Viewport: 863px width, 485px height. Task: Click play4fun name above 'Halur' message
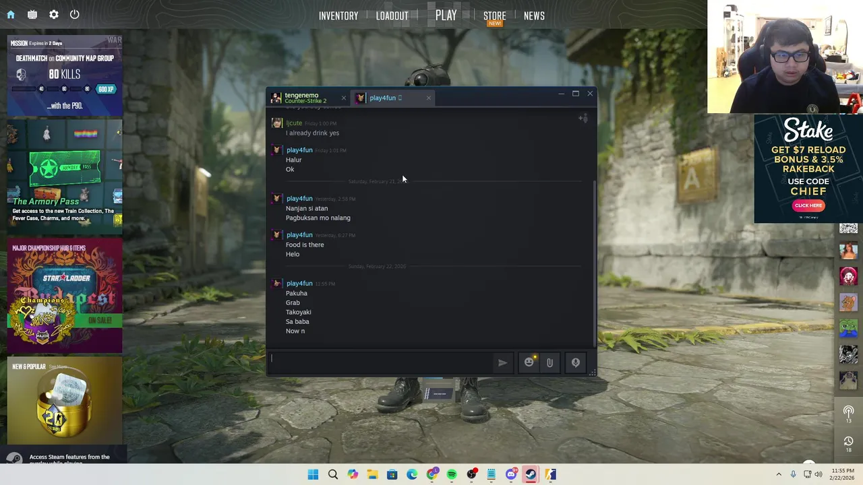(299, 150)
